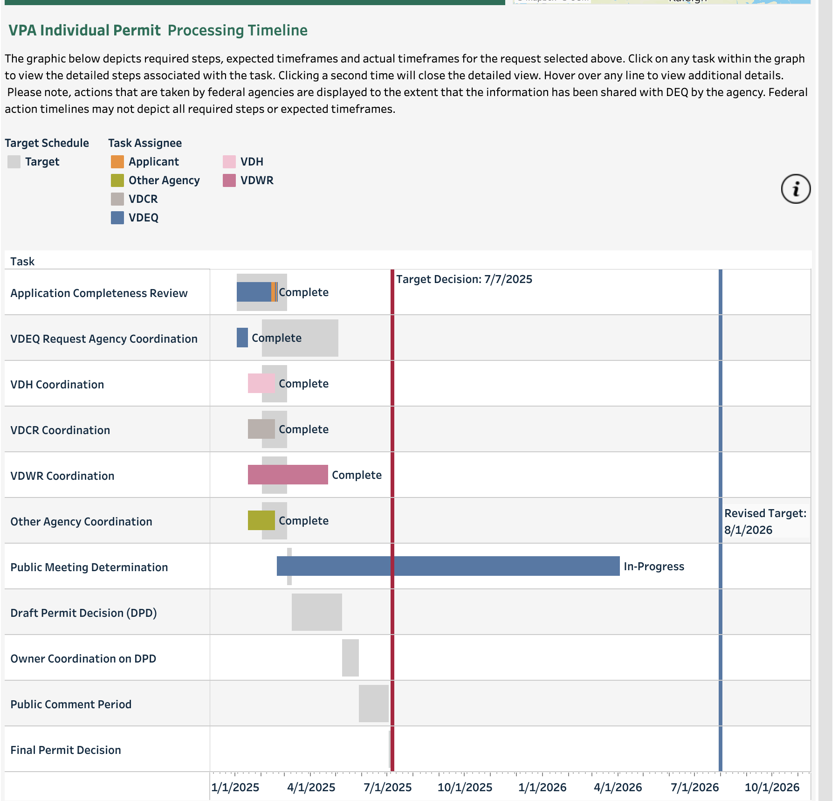Select the Target gray legend swatch
Image resolution: width=838 pixels, height=801 pixels.
pos(13,162)
